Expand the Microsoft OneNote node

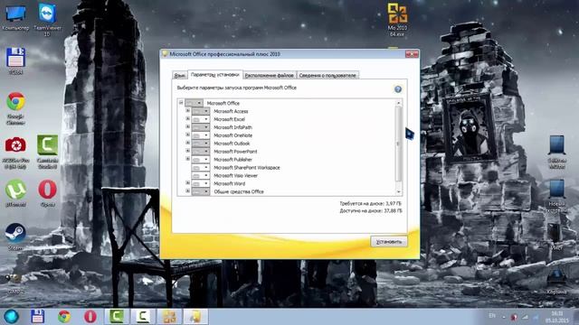click(x=187, y=135)
